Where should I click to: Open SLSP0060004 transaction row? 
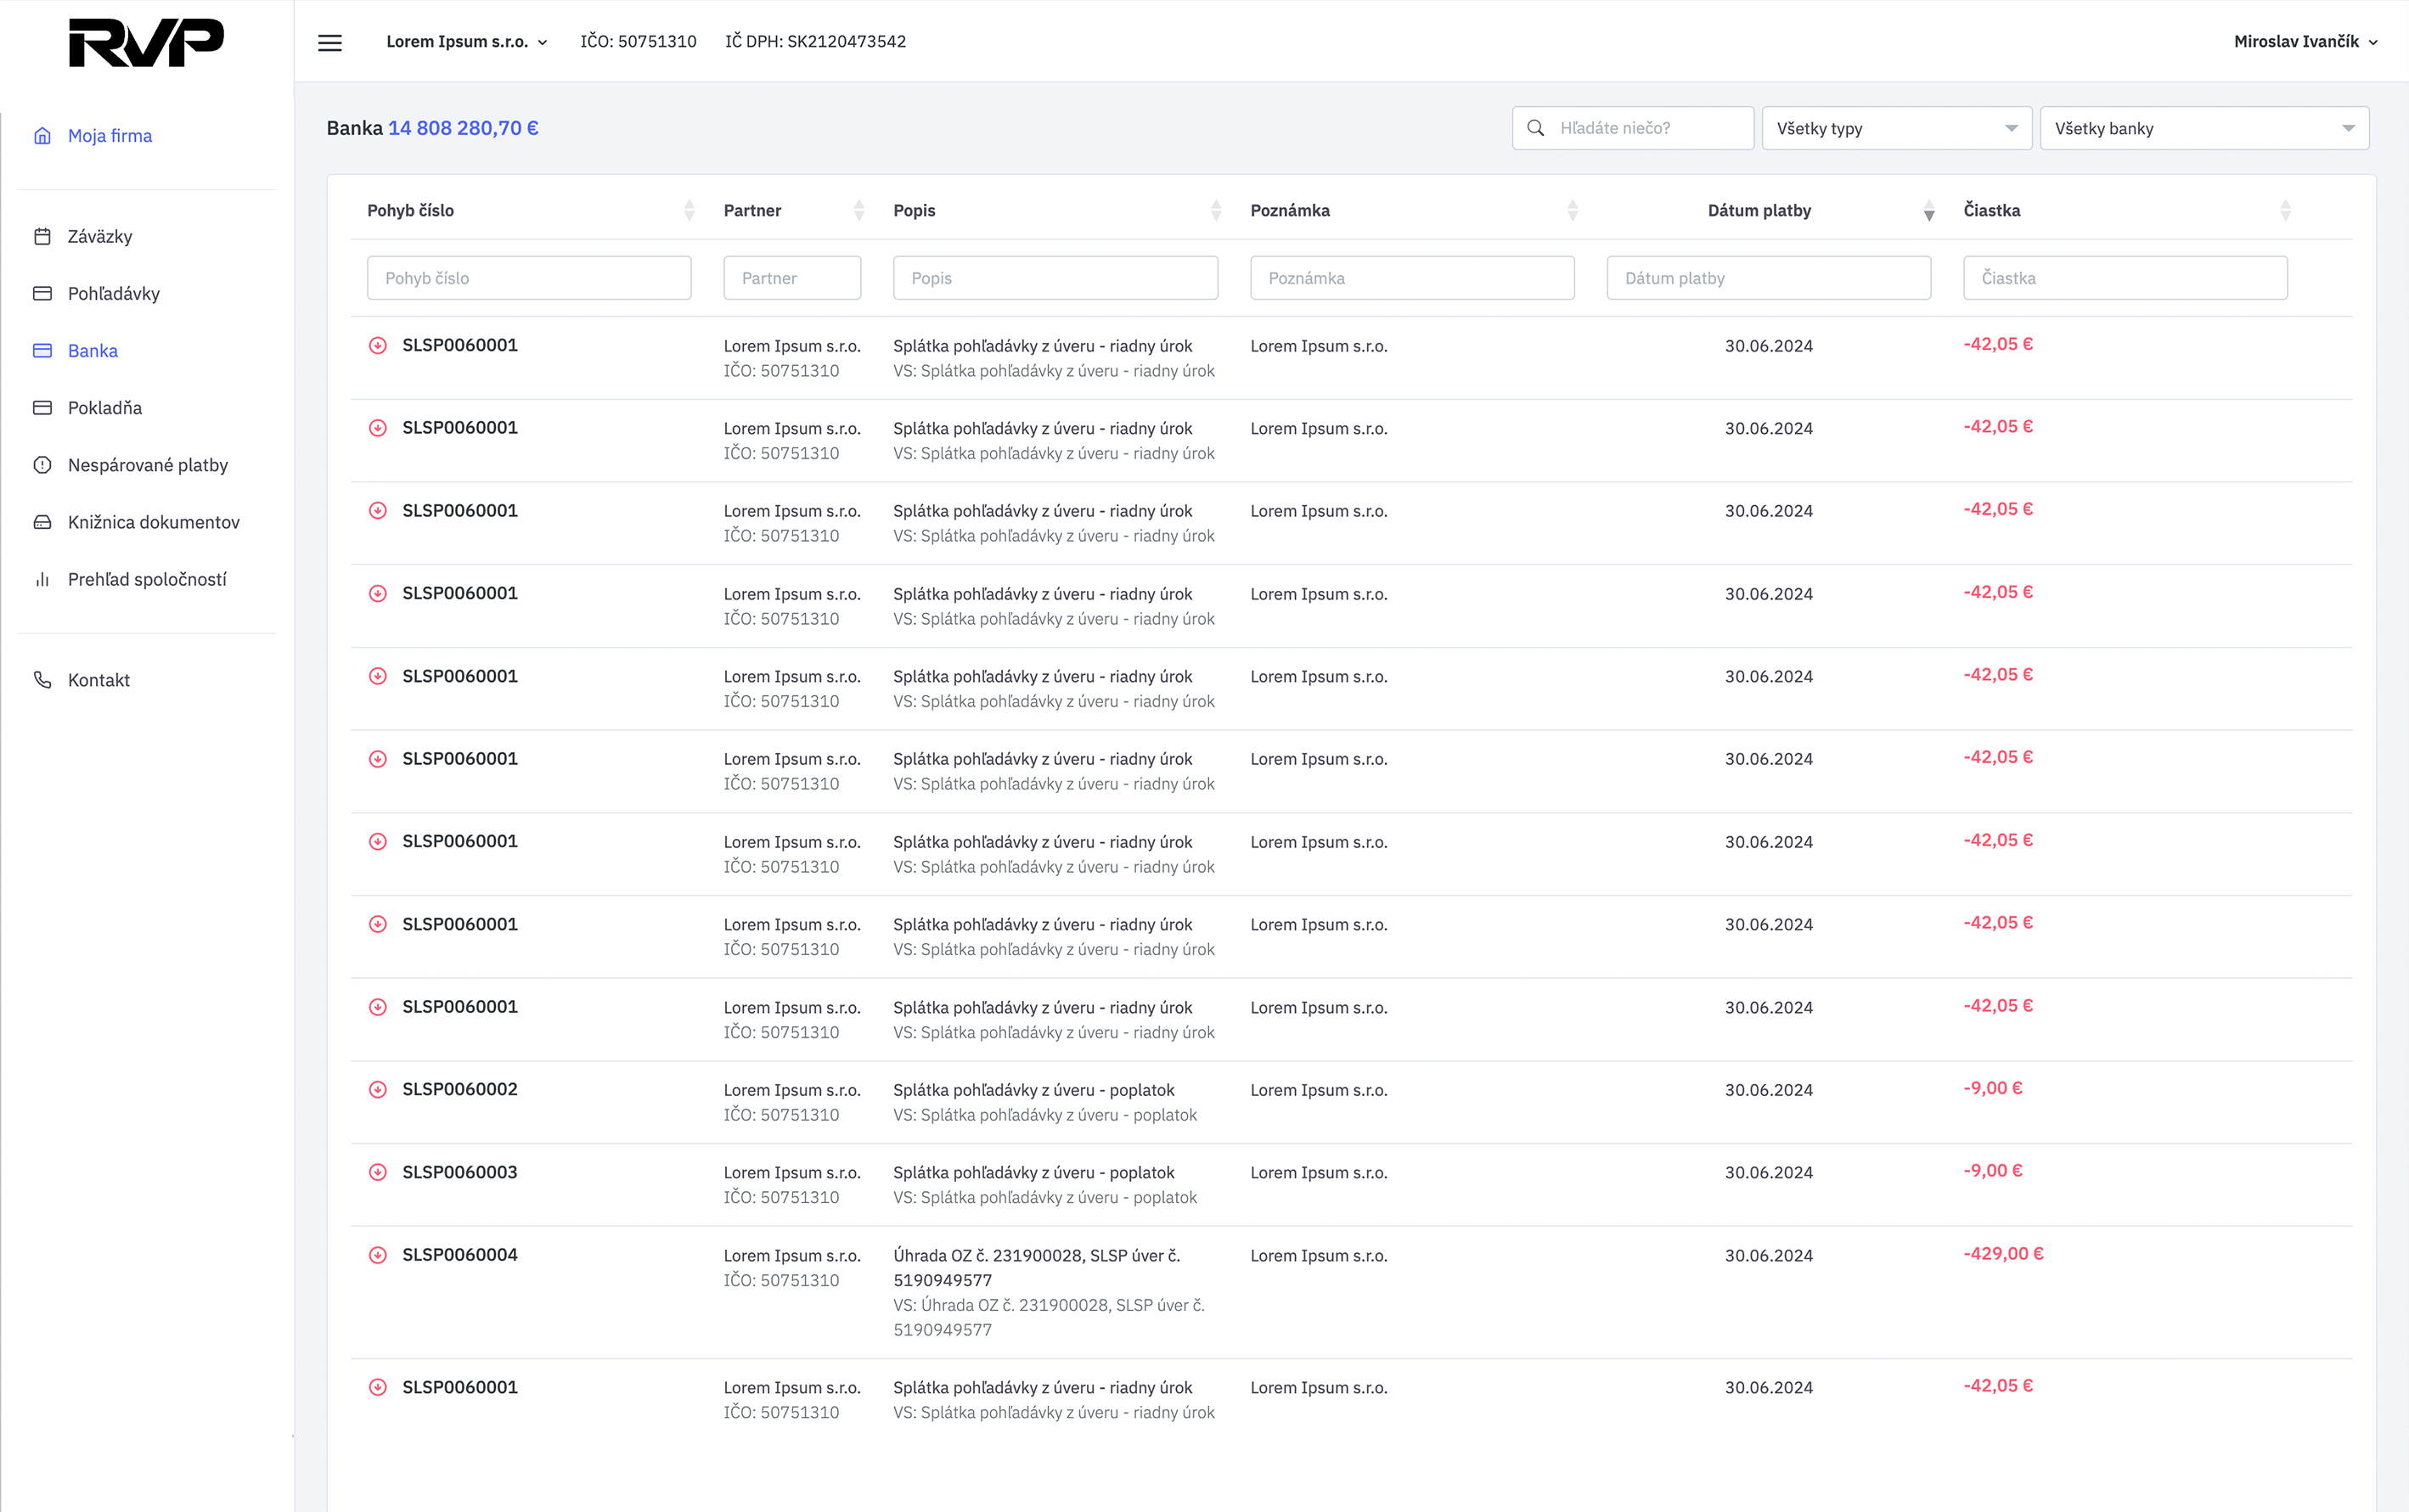point(1351,1292)
